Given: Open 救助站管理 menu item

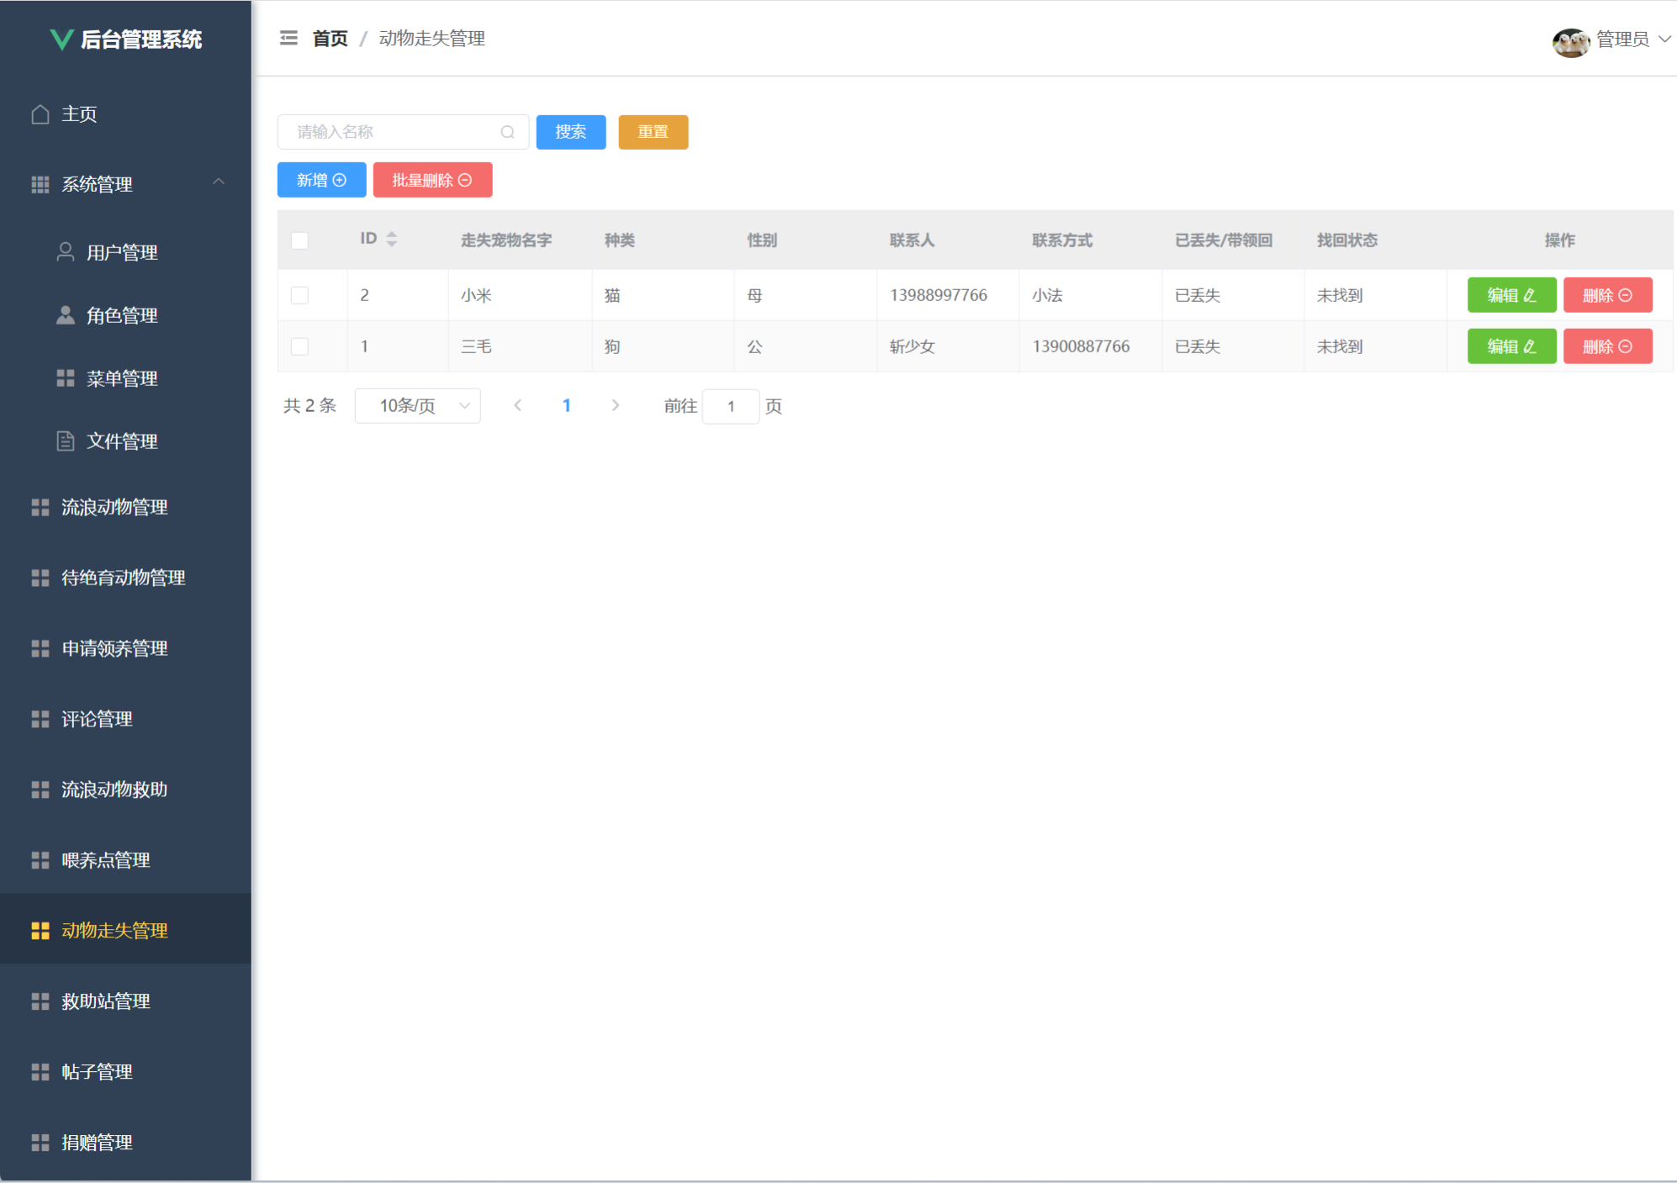Looking at the screenshot, I should [106, 1001].
